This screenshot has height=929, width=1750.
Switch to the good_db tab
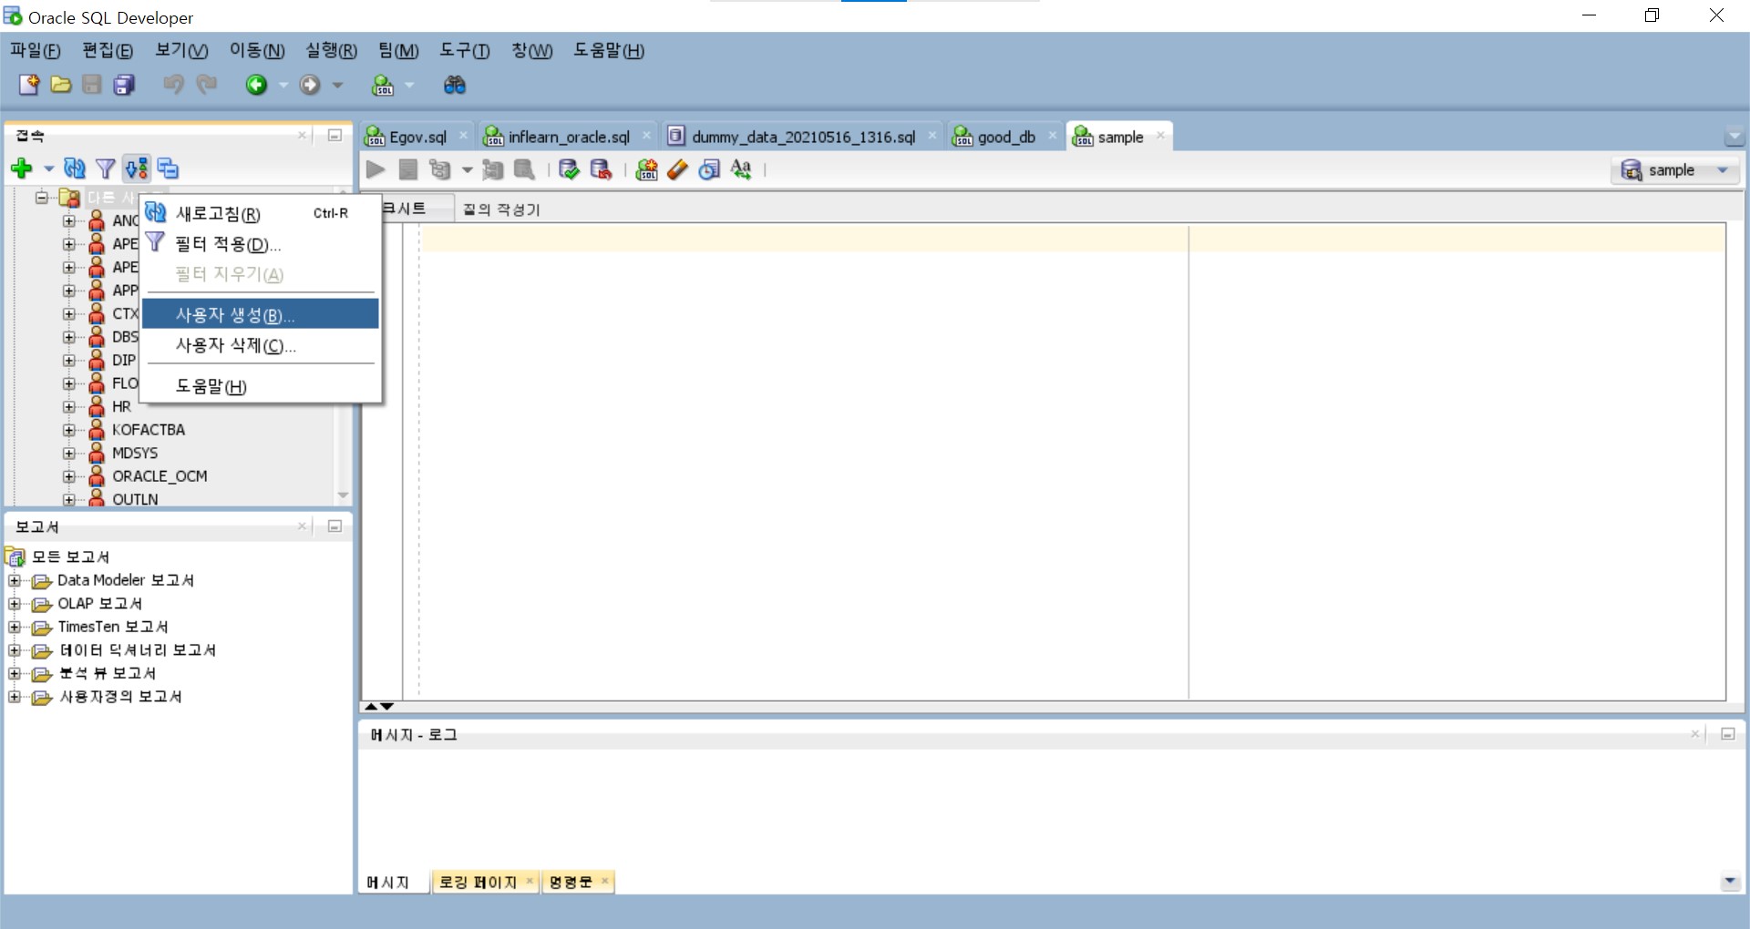click(1005, 138)
